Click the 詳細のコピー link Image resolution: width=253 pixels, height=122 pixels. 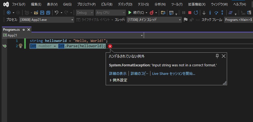click(x=139, y=73)
